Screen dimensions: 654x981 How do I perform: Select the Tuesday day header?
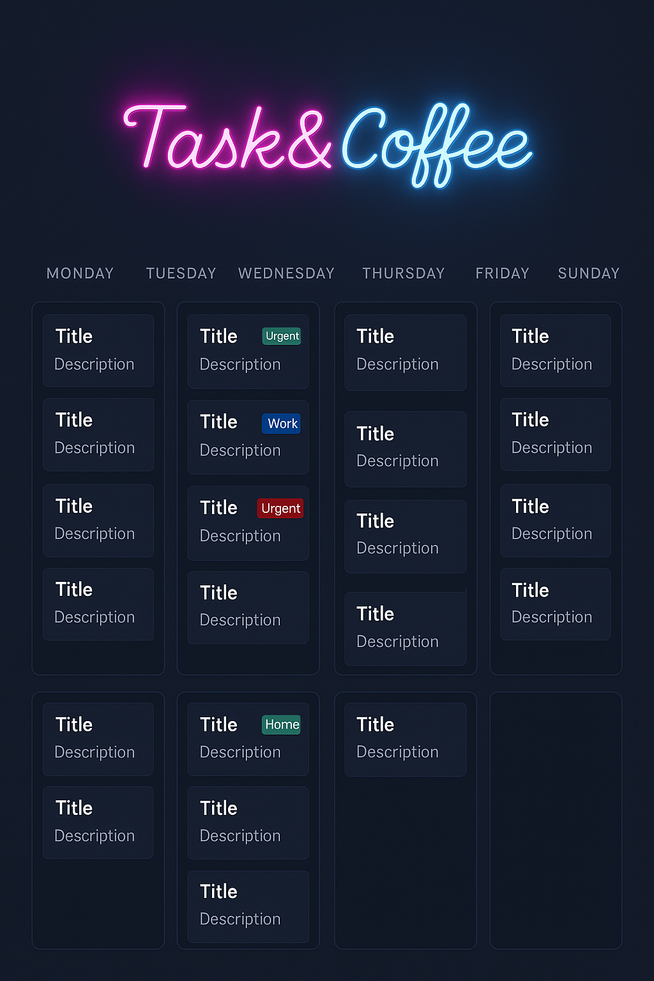[x=181, y=273]
